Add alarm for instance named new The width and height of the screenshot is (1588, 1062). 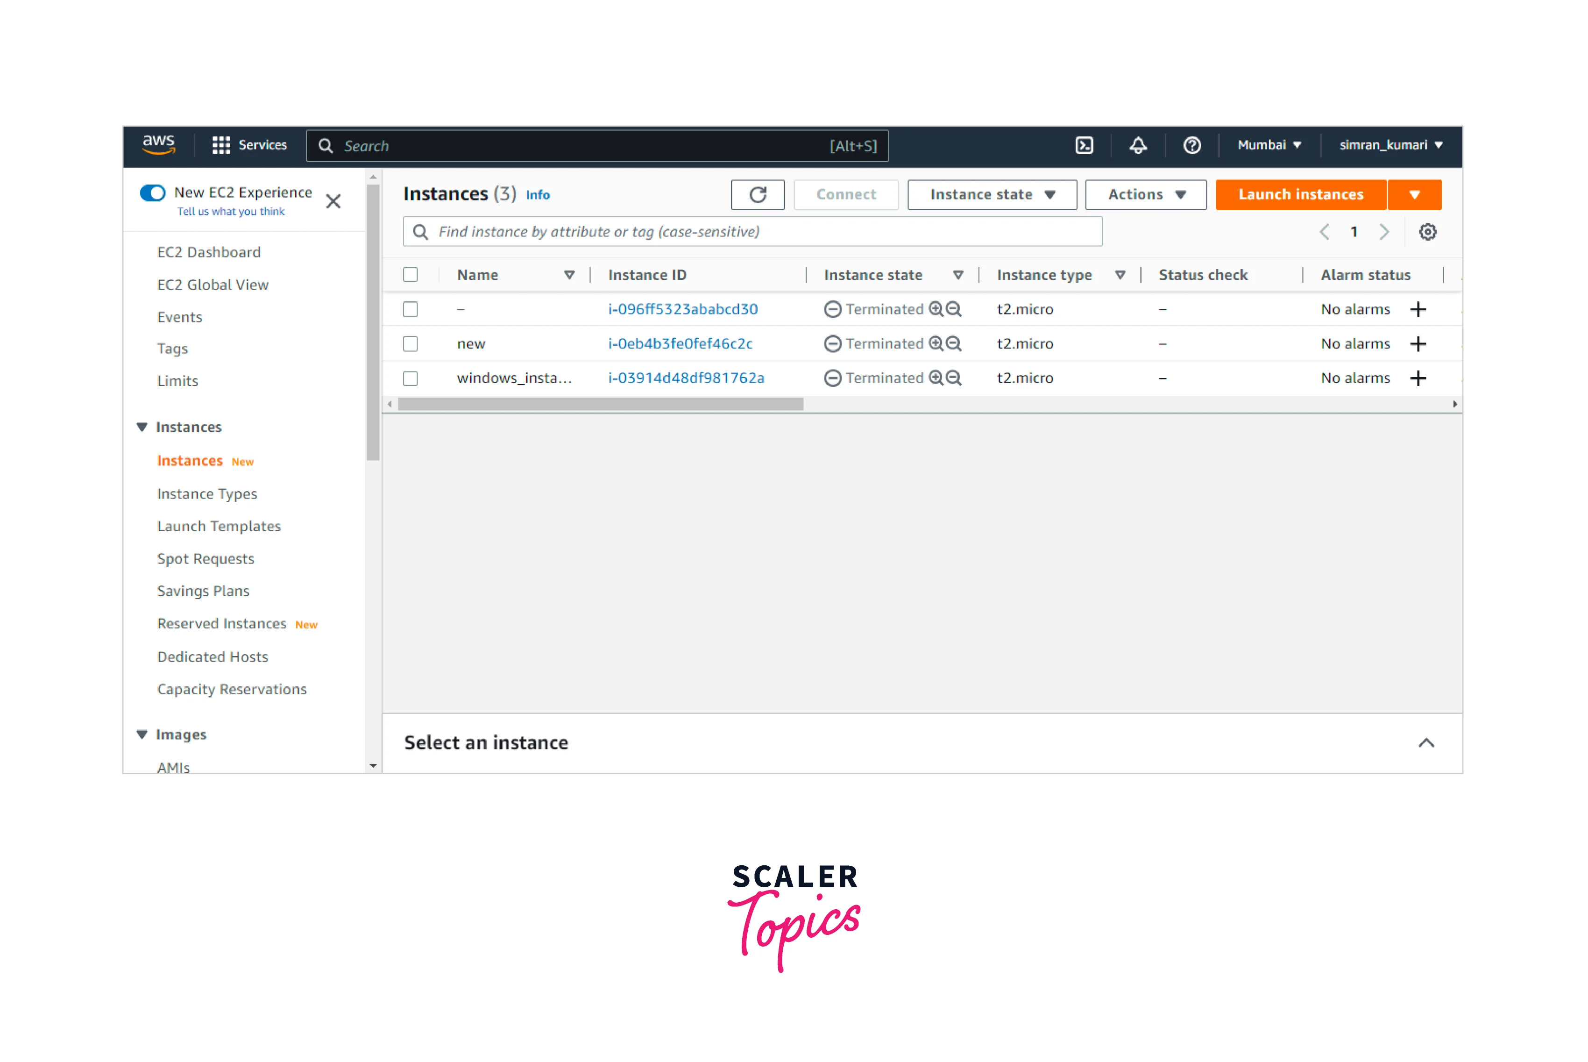1418,343
